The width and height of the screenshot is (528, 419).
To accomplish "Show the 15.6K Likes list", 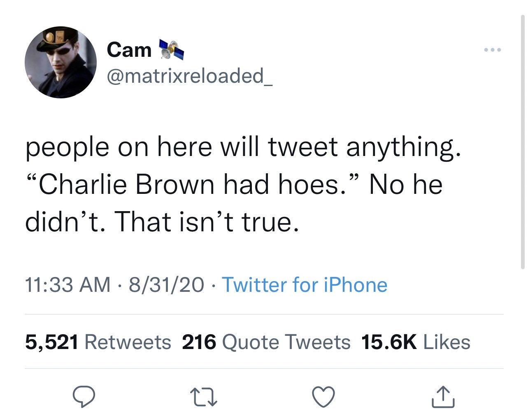I will 416,342.
